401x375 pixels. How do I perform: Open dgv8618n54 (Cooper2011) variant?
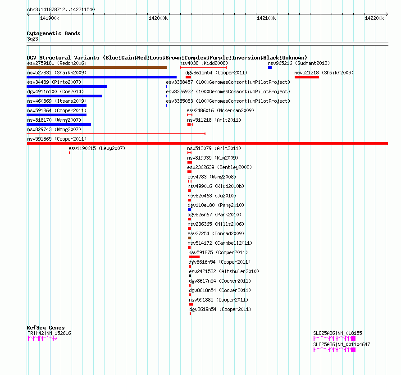point(220,290)
